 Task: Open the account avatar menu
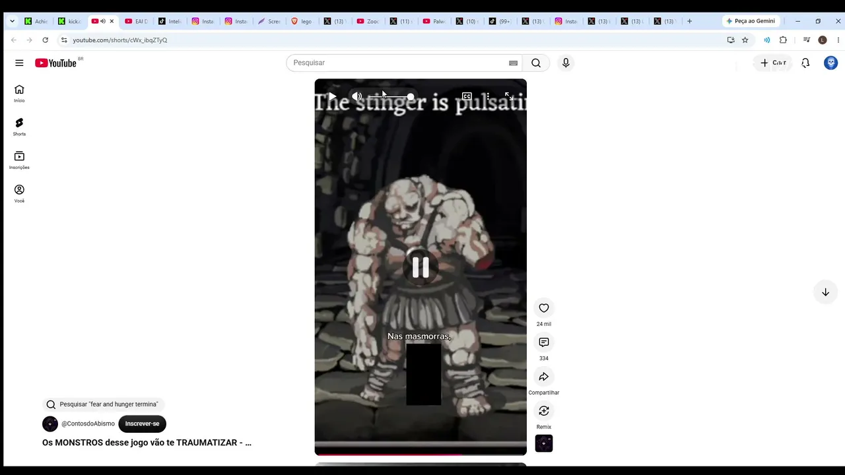831,63
